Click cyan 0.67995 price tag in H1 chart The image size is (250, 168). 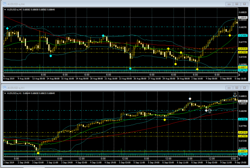click(x=243, y=119)
